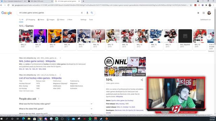Expand 'What is the oldest NHL game?'
The width and height of the screenshot is (216, 121).
pyautogui.click(x=56, y=109)
